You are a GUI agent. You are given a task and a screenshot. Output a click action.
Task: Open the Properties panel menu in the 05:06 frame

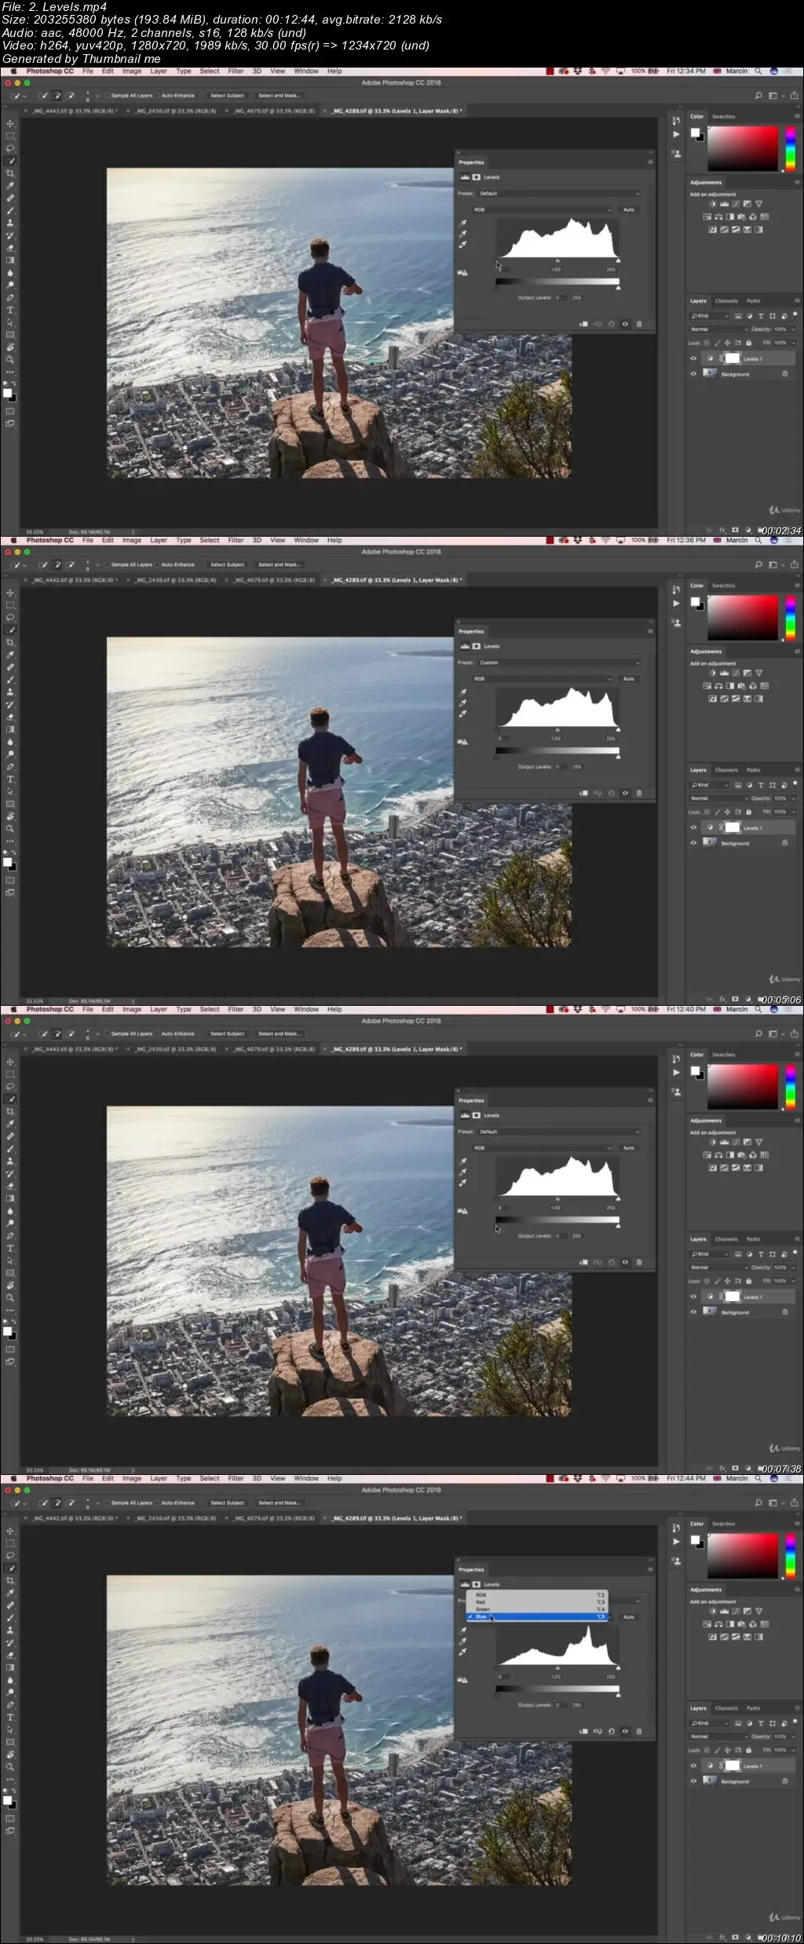pos(650,631)
